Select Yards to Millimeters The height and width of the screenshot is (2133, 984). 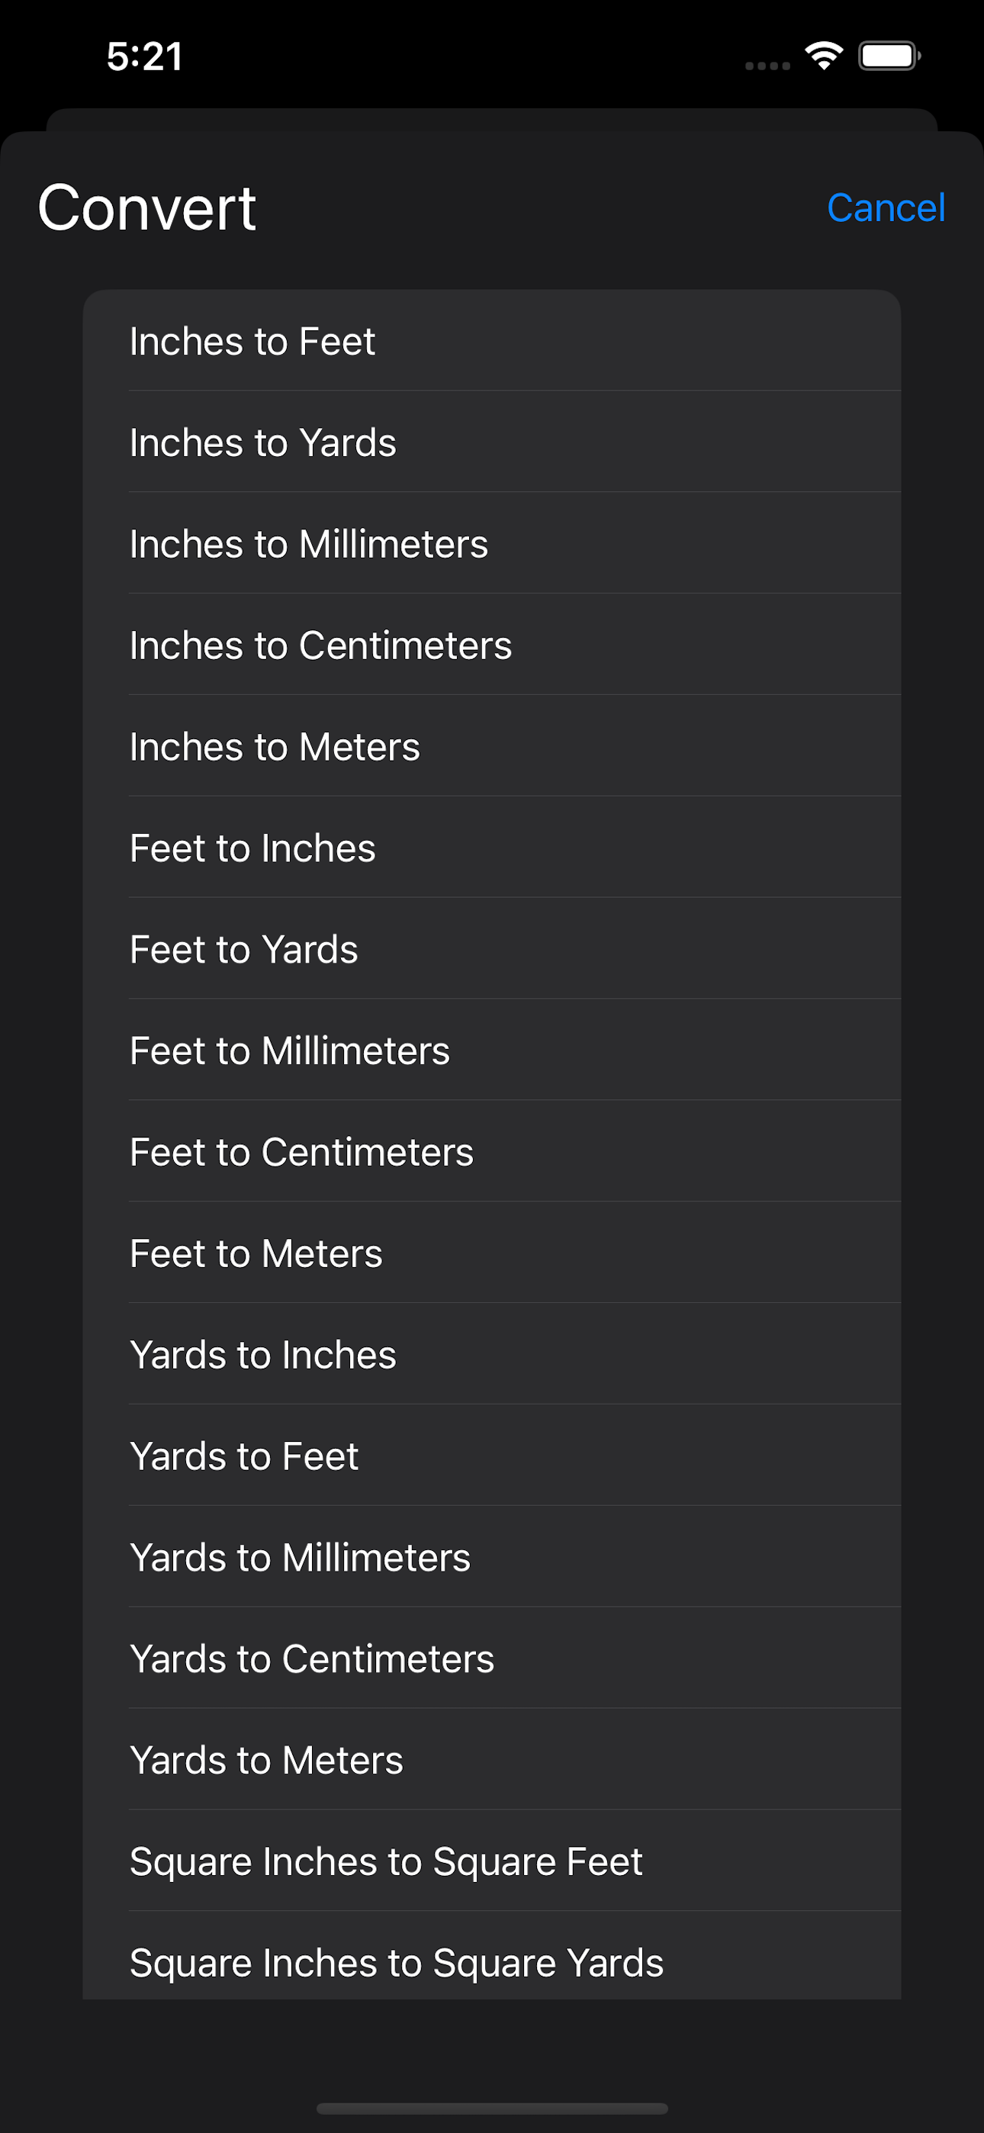pyautogui.click(x=492, y=1557)
